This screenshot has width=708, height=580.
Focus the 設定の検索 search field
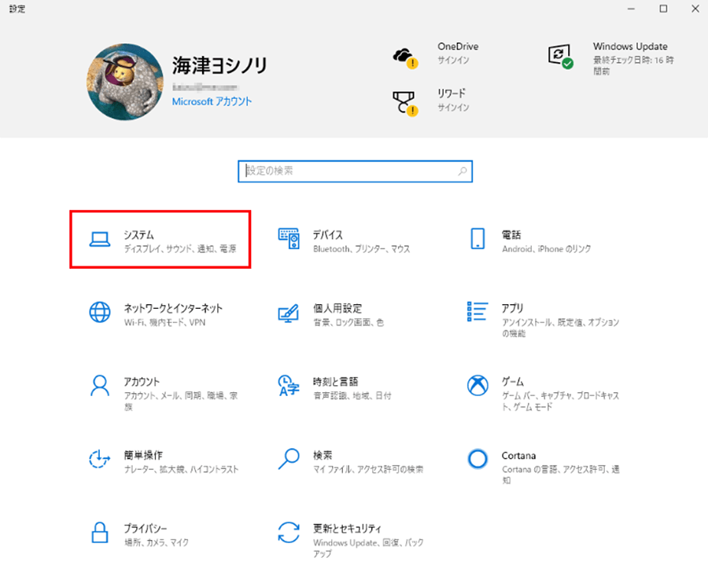(356, 171)
